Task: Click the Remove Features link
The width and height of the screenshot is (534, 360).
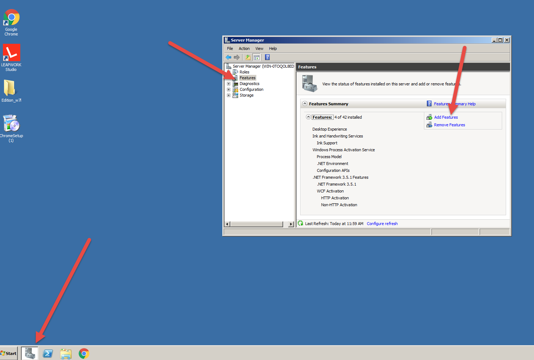Action: [449, 125]
